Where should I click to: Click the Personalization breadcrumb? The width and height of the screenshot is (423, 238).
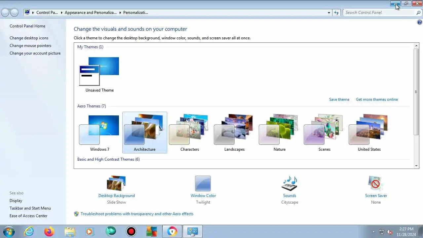[x=135, y=13]
